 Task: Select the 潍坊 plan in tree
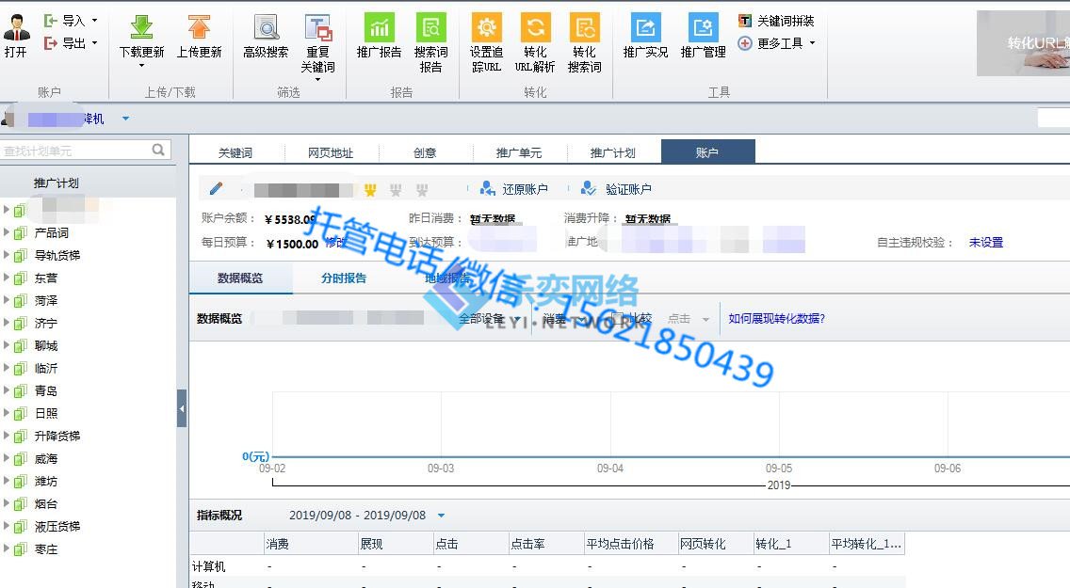[x=46, y=481]
